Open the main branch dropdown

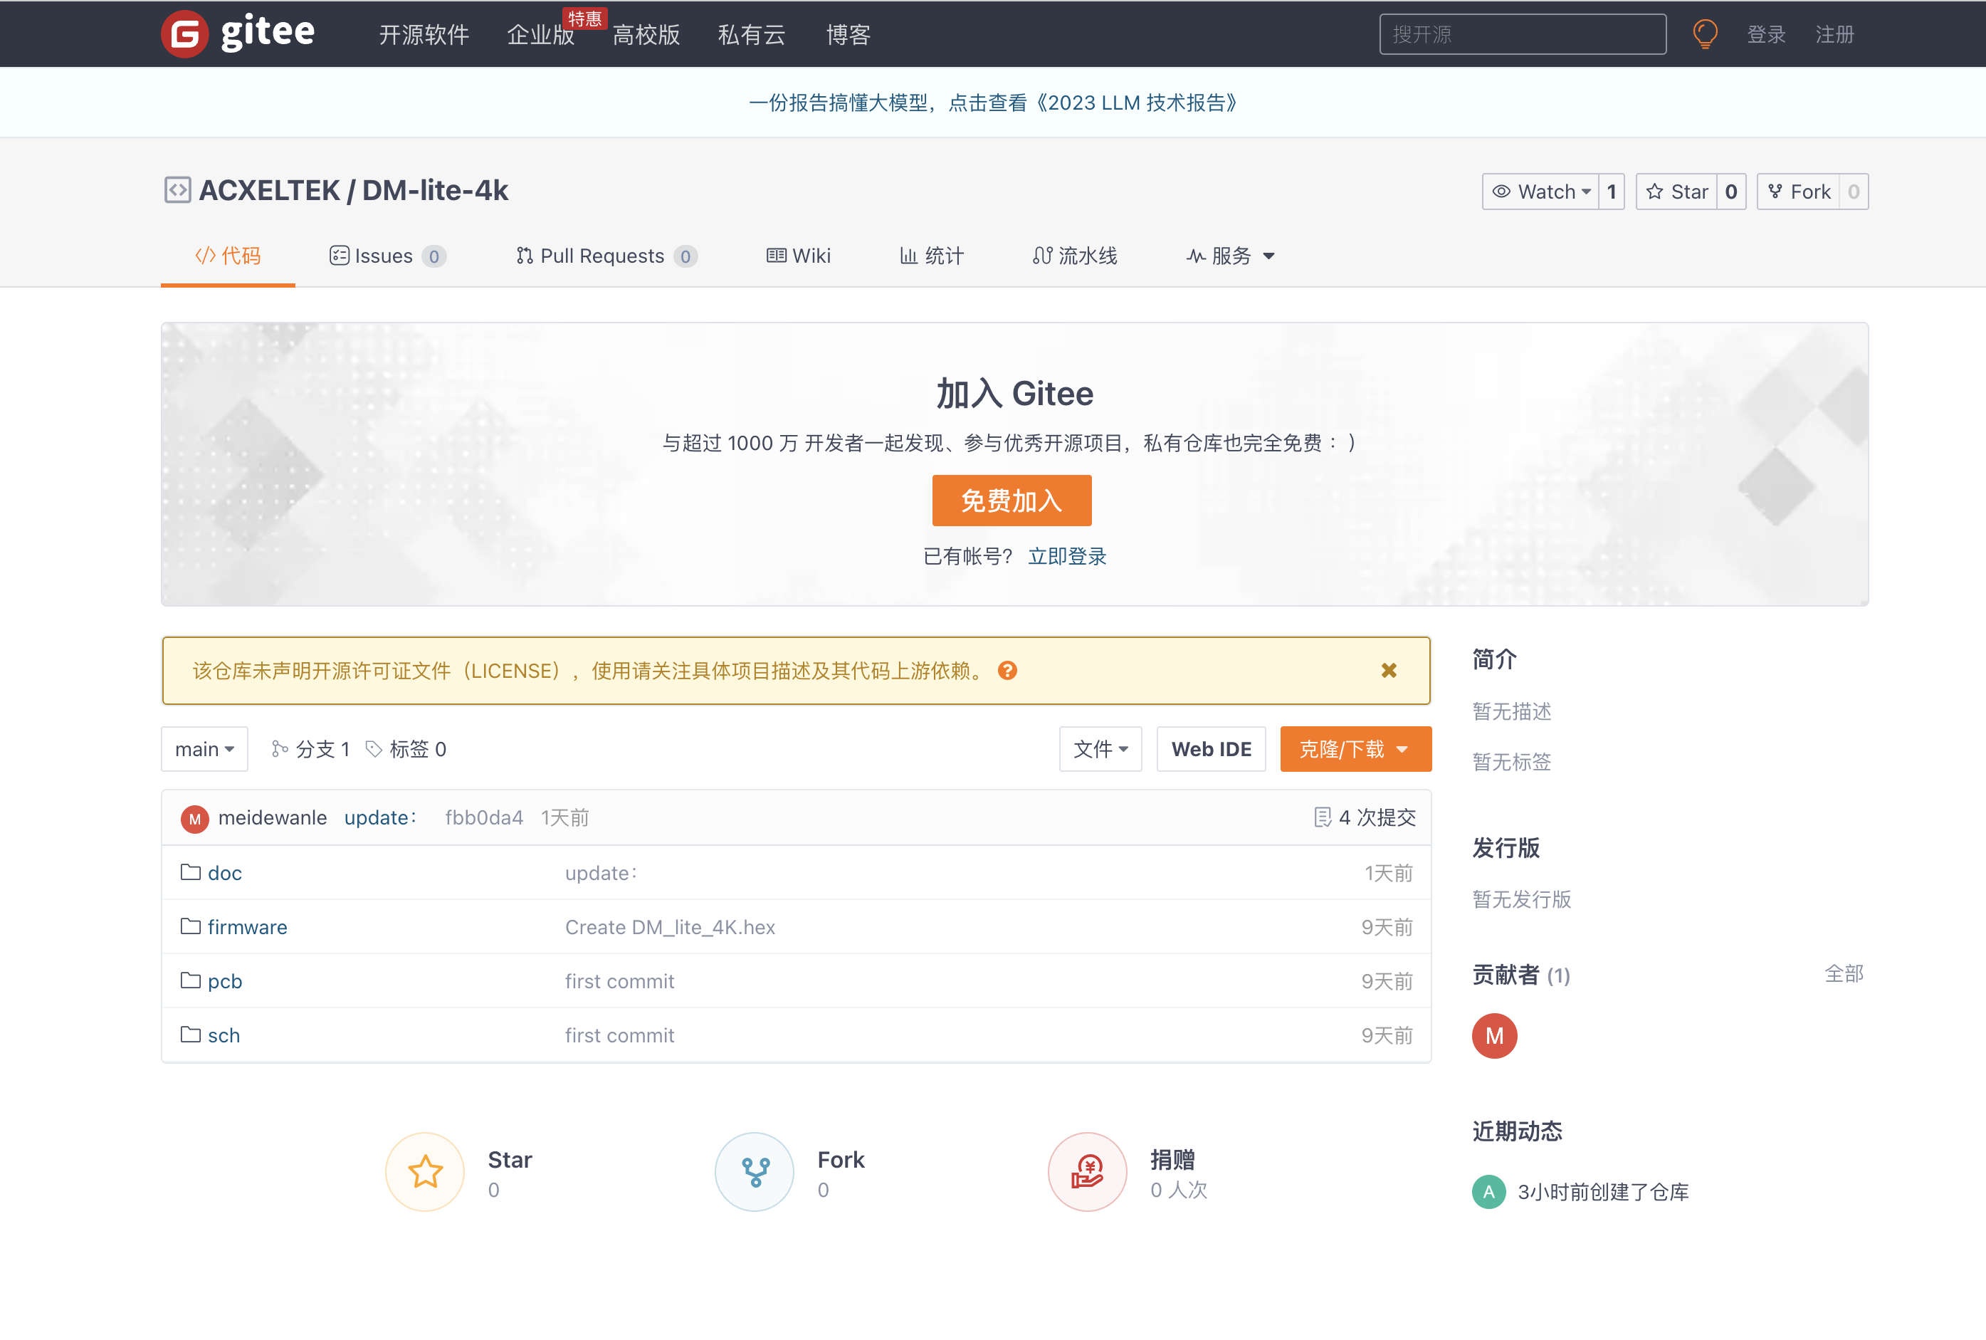point(204,750)
